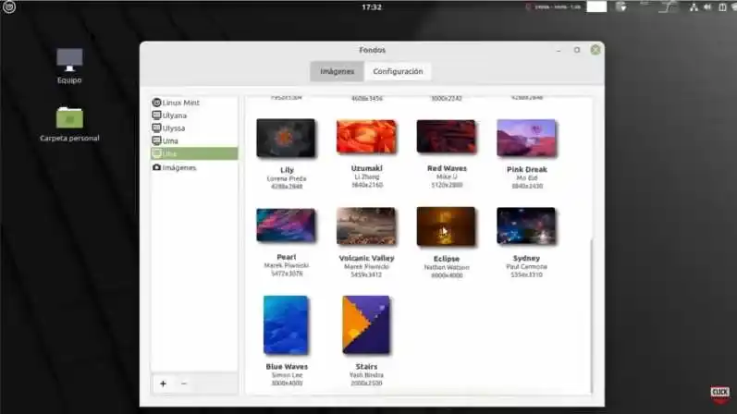Click the 'Red Waves' title text
737x414 pixels.
point(447,168)
